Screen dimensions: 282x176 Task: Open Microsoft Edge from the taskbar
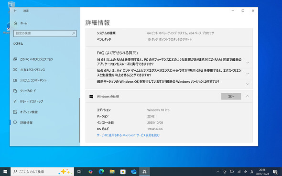tap(101, 172)
